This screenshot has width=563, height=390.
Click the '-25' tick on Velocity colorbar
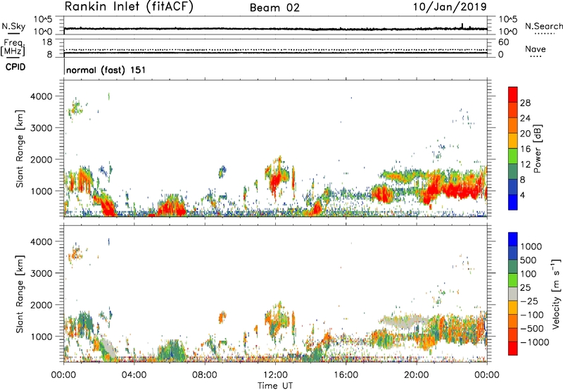tap(529, 301)
